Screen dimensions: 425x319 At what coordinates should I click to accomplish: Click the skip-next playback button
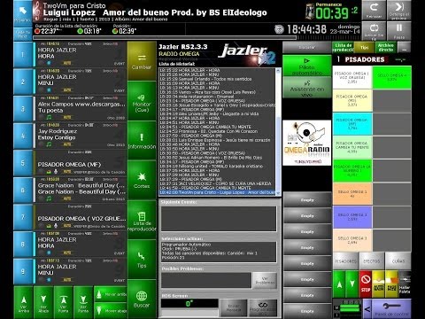tap(399, 10)
